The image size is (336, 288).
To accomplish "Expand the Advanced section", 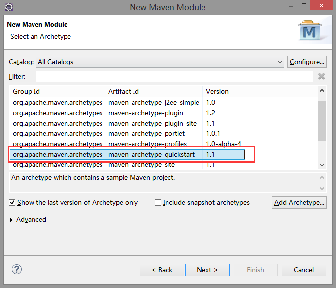I will pos(11,220).
